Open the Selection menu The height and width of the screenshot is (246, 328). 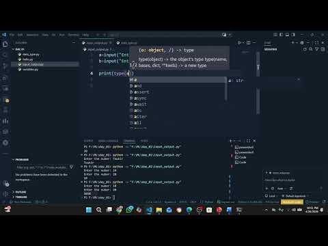click(x=32, y=35)
